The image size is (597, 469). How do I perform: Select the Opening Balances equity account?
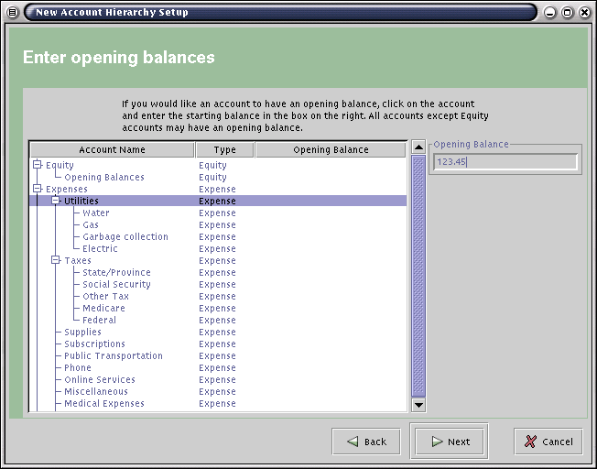(x=103, y=178)
